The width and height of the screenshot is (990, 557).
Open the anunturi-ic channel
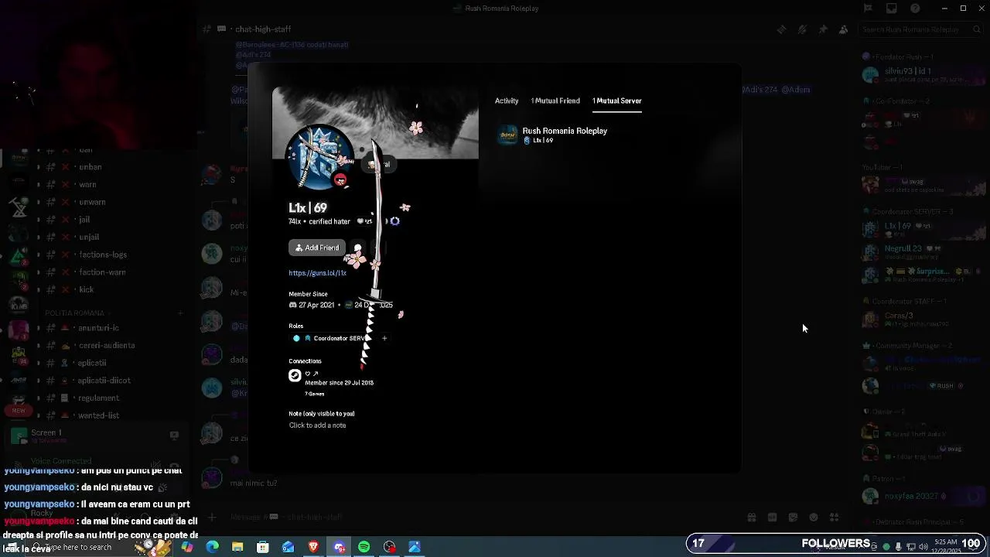[98, 328]
